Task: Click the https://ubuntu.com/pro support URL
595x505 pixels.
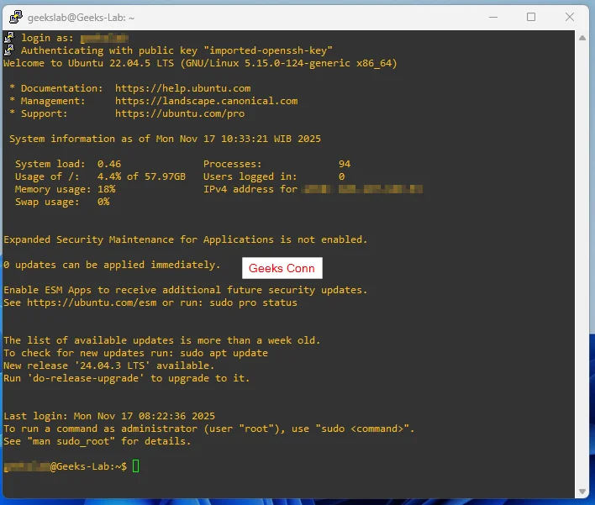Action: [x=180, y=113]
